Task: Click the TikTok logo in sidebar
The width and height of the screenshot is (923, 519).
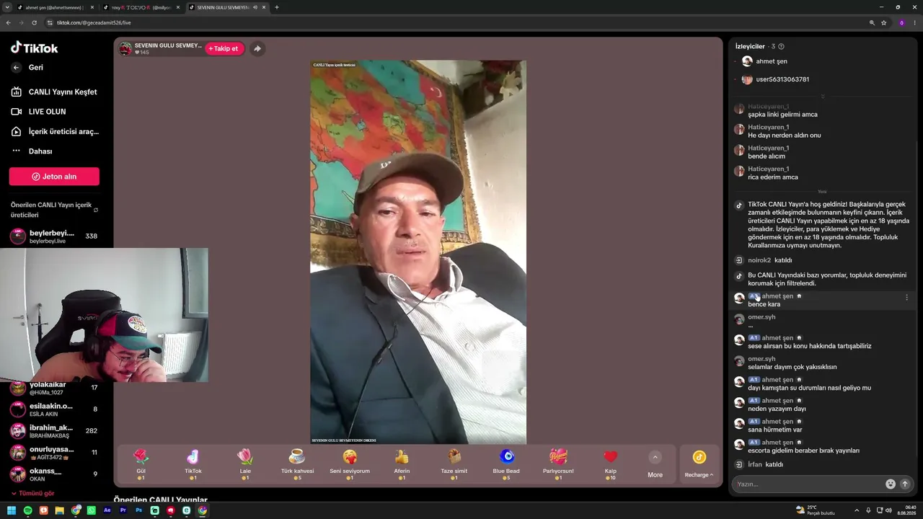Action: [34, 48]
